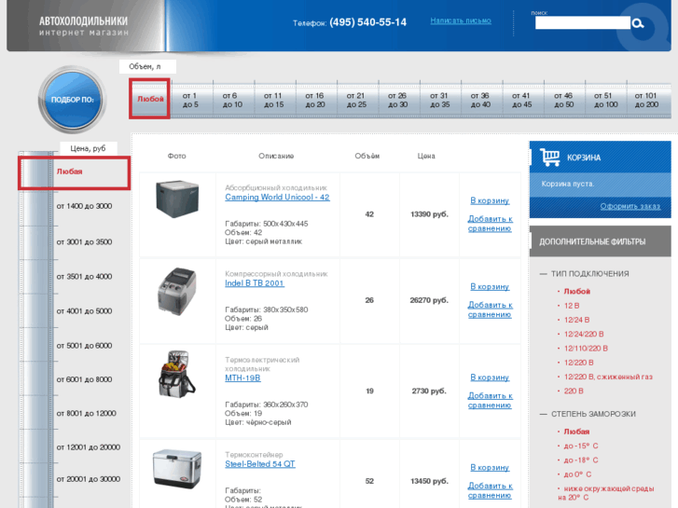Select volume range 'от 51 до 100'
678x508 pixels.
point(605,100)
